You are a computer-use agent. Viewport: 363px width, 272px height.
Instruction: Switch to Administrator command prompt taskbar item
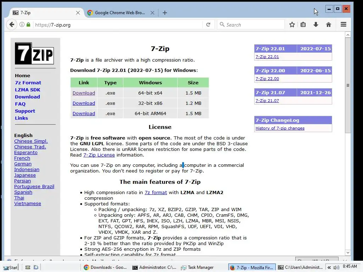coord(154,267)
